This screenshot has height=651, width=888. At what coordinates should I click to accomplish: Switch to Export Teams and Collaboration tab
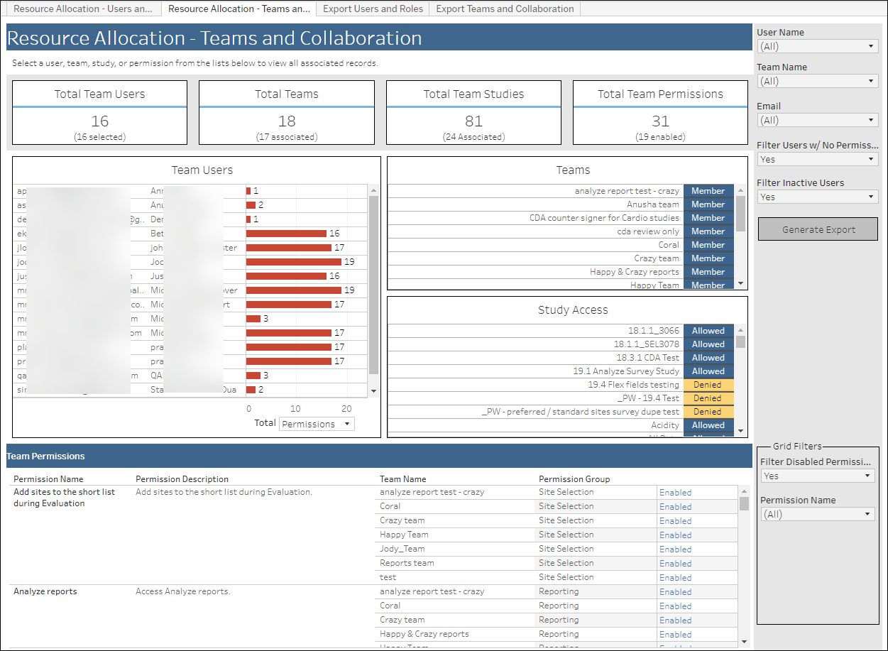coord(505,9)
